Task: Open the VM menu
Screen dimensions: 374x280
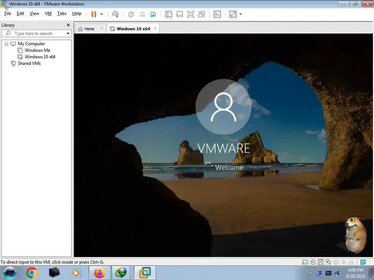Action: 48,13
